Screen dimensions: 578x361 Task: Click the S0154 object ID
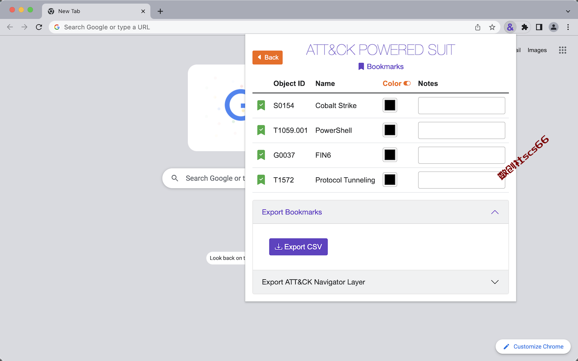[284, 106]
